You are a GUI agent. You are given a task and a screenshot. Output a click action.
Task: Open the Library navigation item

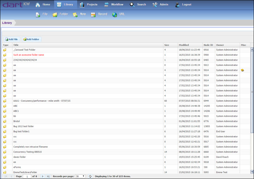coord(65,5)
